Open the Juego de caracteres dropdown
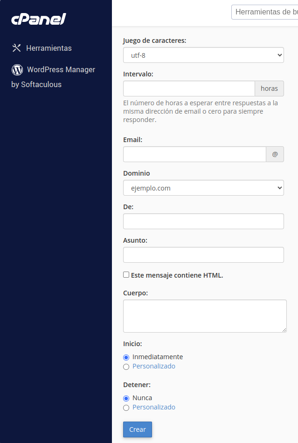Viewport: 298px width, 443px height. (x=204, y=55)
